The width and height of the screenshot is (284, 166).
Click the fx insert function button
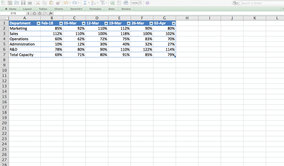point(51,13)
